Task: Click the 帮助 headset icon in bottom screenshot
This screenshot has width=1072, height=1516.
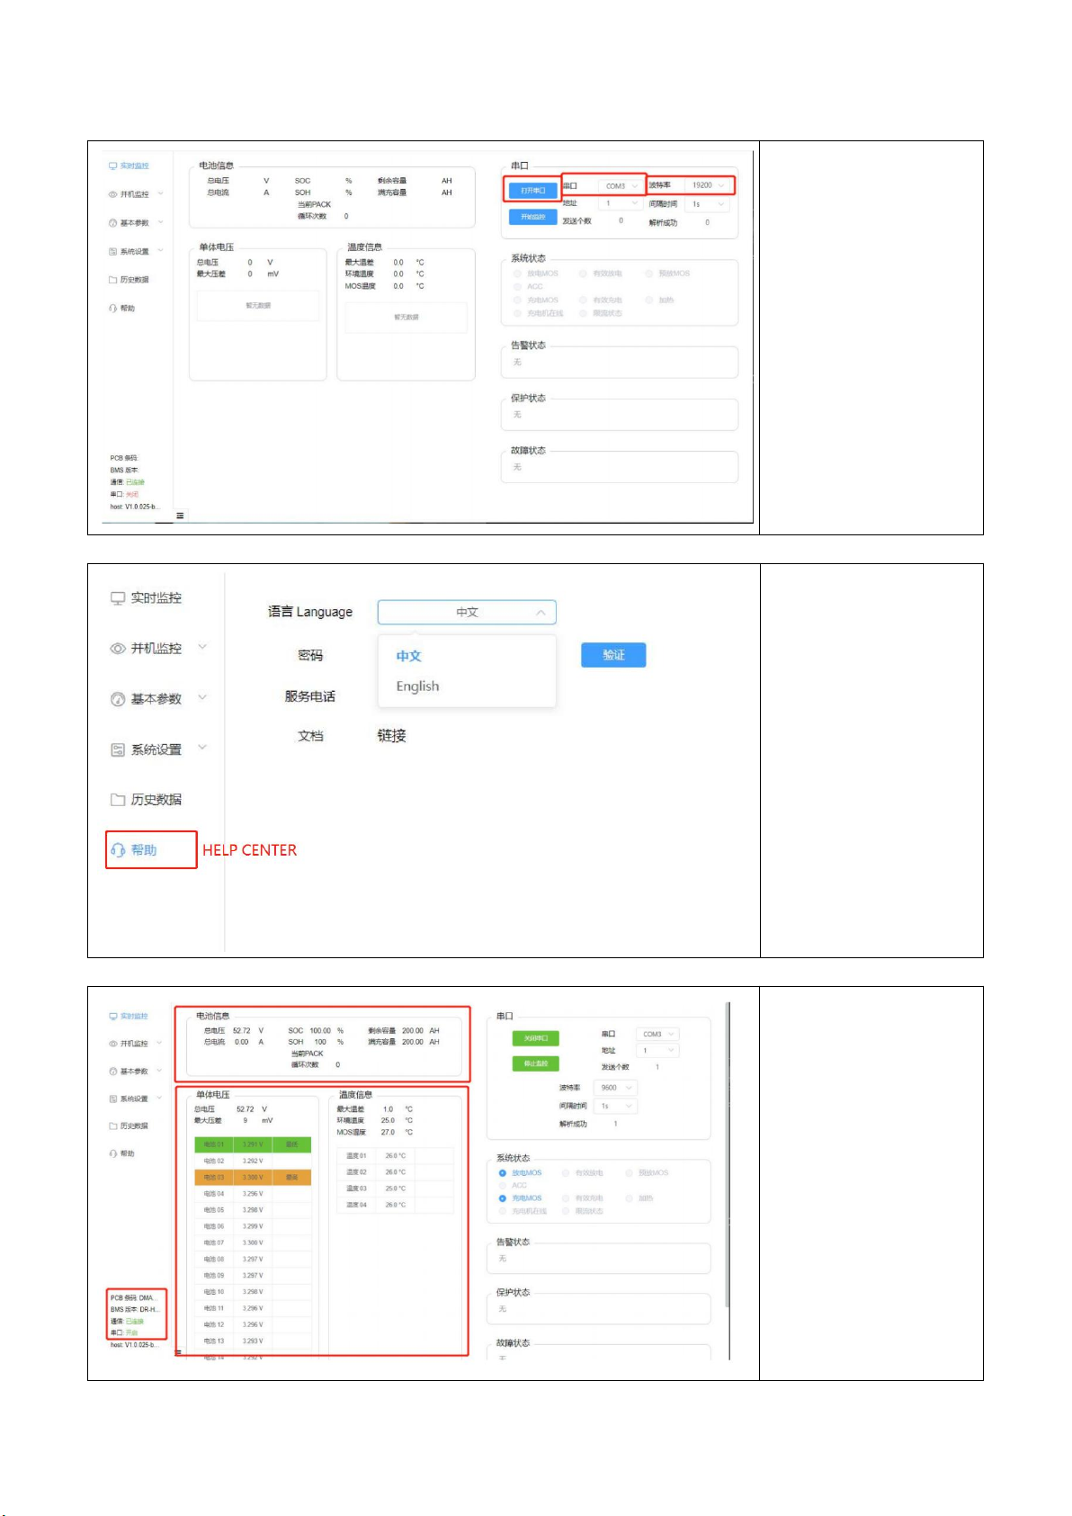Action: [112, 1153]
